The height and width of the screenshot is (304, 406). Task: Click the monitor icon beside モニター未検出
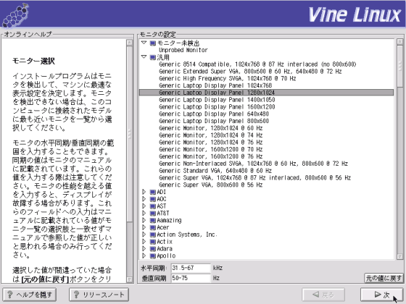coord(153,43)
